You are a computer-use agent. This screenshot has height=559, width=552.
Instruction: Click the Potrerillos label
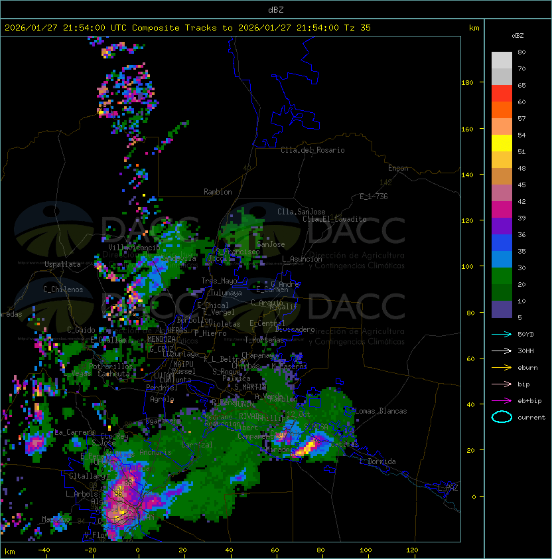[x=111, y=366]
